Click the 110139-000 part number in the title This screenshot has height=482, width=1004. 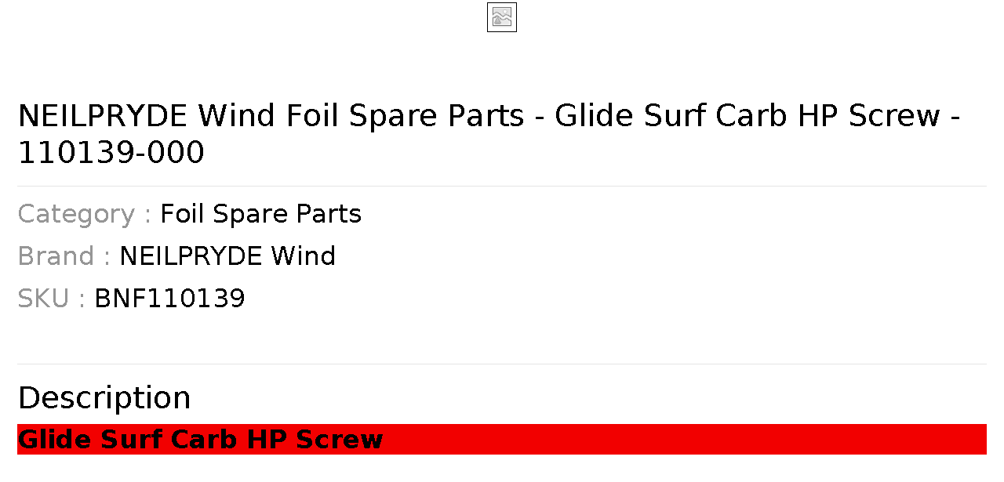(111, 153)
